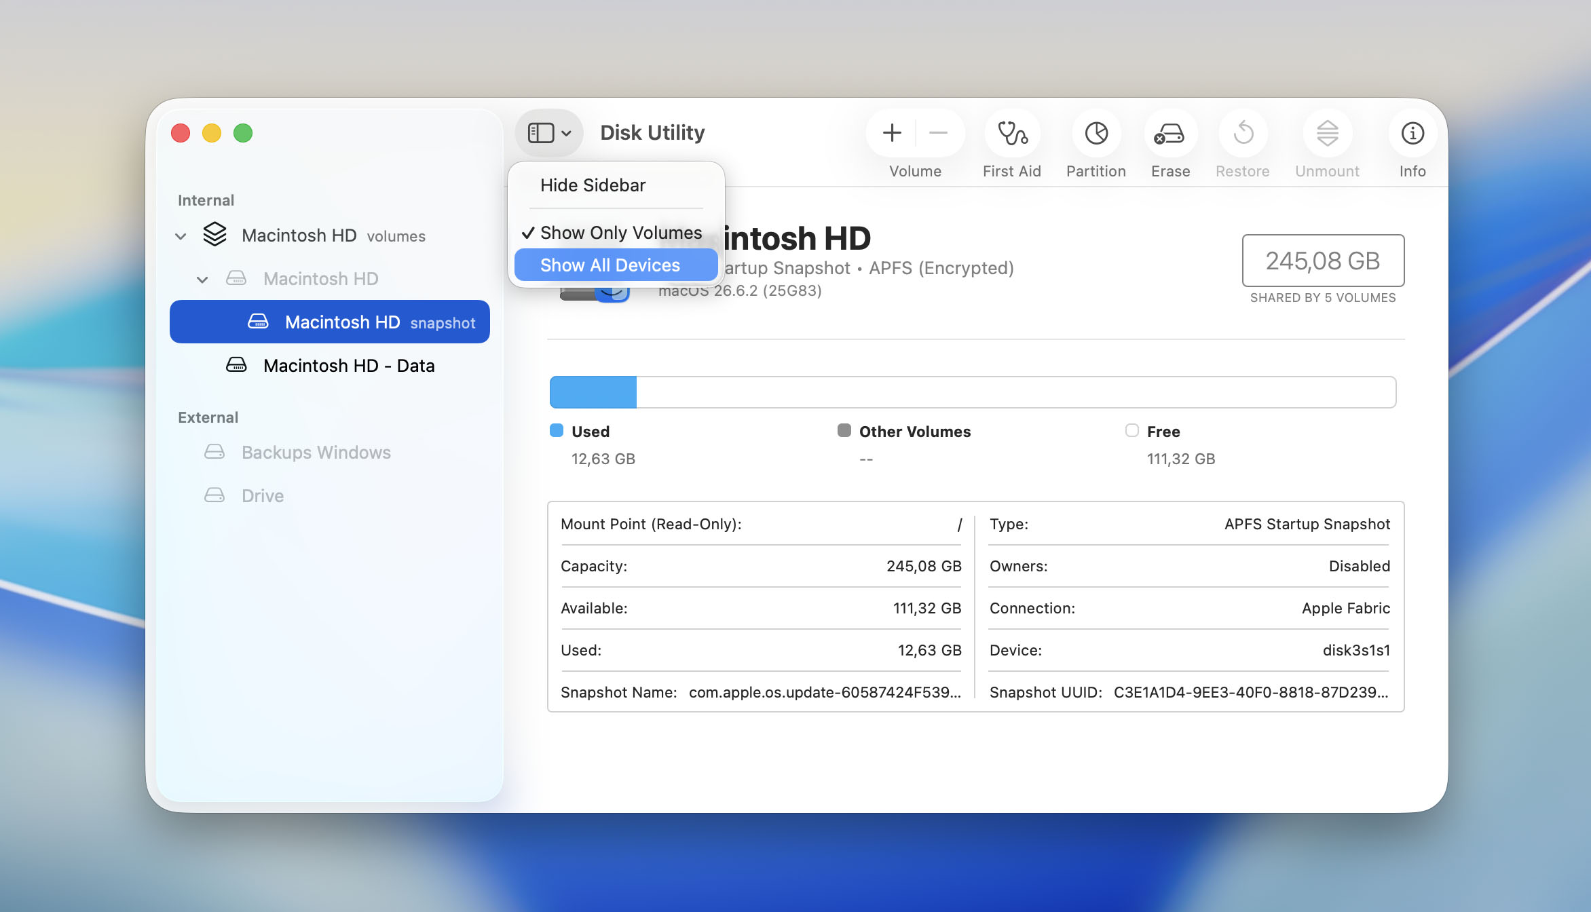Open Partition pie chart icon
The width and height of the screenshot is (1591, 912).
1096,133
